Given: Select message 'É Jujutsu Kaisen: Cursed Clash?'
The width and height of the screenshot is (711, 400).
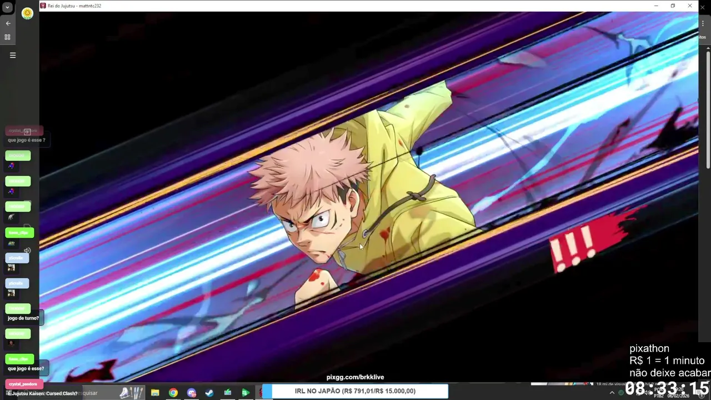Looking at the screenshot, I should (43, 393).
